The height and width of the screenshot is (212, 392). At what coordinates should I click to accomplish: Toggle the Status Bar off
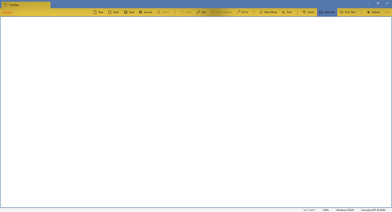pos(327,12)
